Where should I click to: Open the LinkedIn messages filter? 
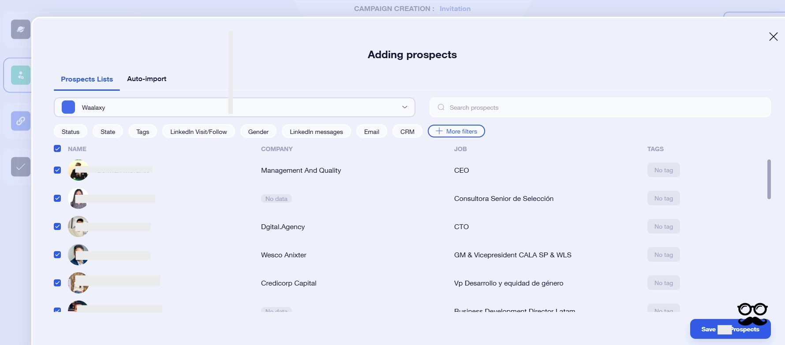point(316,132)
